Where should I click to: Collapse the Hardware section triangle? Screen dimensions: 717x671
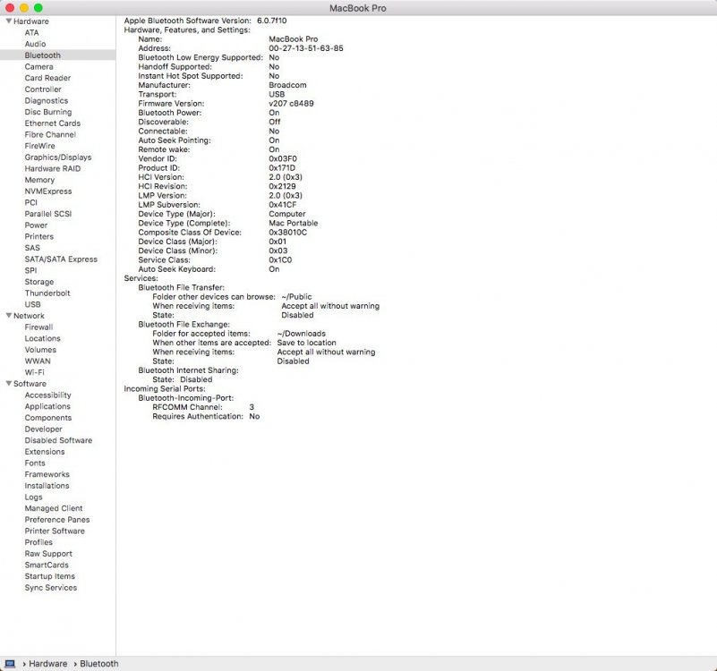(8, 21)
